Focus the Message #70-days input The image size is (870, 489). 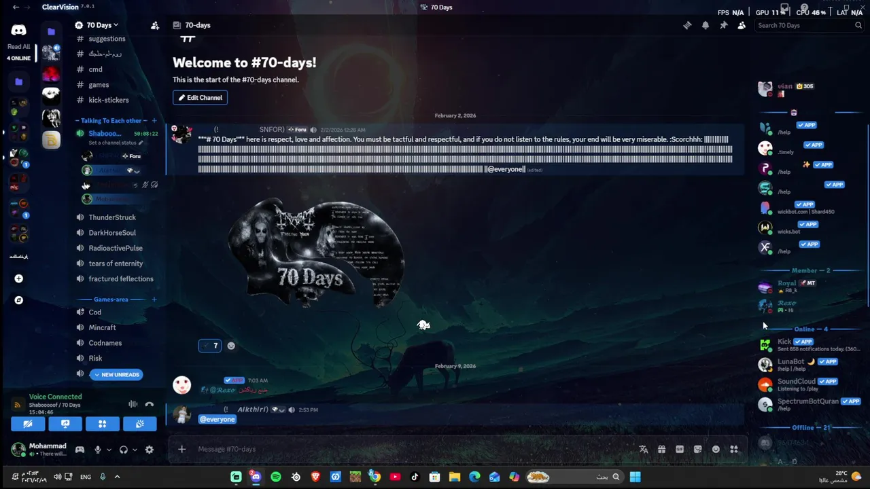415,449
